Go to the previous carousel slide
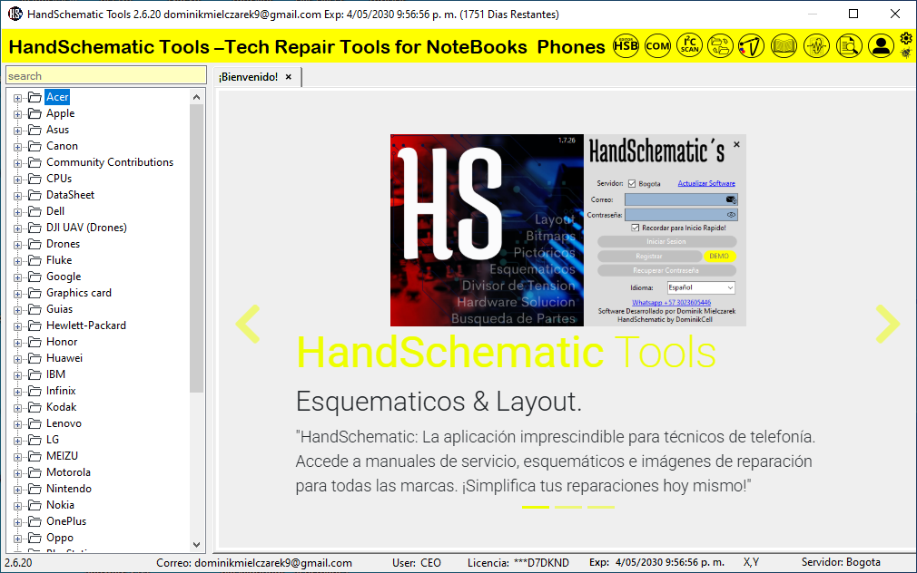The height and width of the screenshot is (573, 917). pyautogui.click(x=248, y=324)
